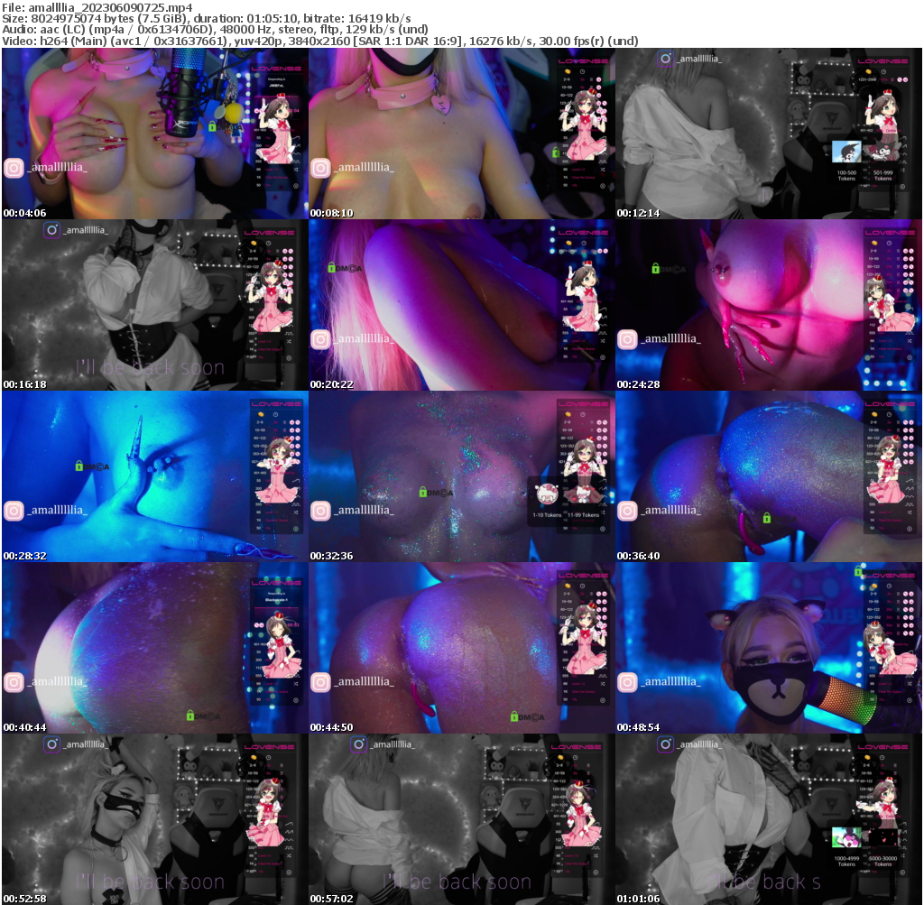This screenshot has height=905, width=924.
Task: Select the 1000-4999 Tokens label
Action: point(846,862)
